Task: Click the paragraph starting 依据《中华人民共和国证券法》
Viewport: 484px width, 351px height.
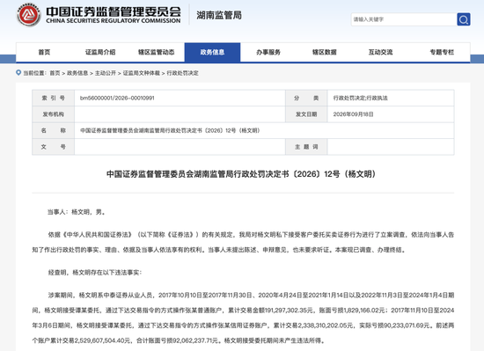Action: [243, 243]
